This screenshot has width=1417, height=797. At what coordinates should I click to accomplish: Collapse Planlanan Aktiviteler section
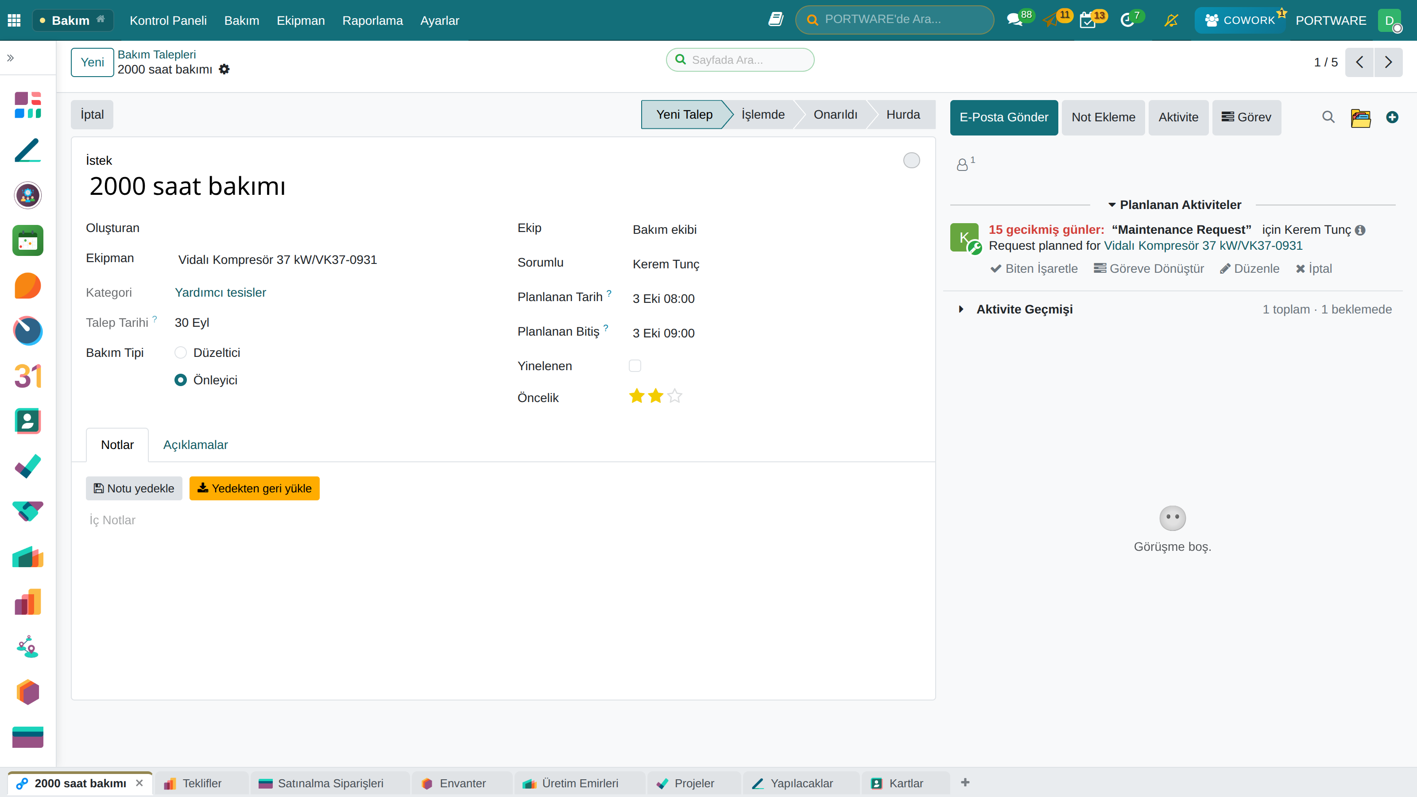click(1174, 205)
